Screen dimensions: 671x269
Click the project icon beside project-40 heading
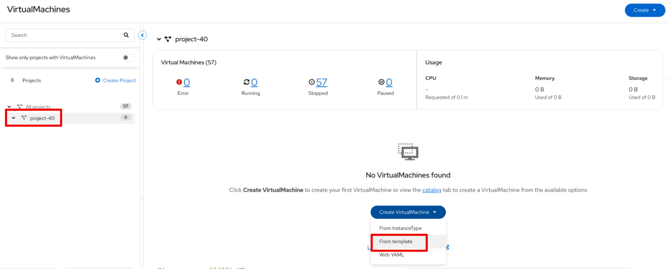pyautogui.click(x=168, y=39)
